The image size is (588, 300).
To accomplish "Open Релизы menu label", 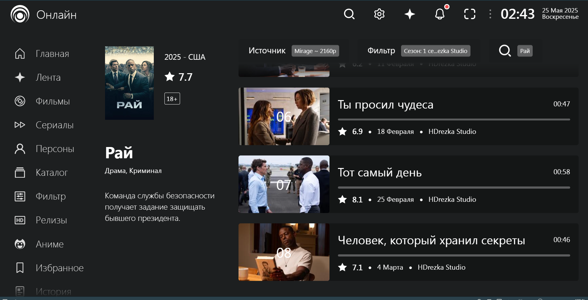I will click(51, 220).
